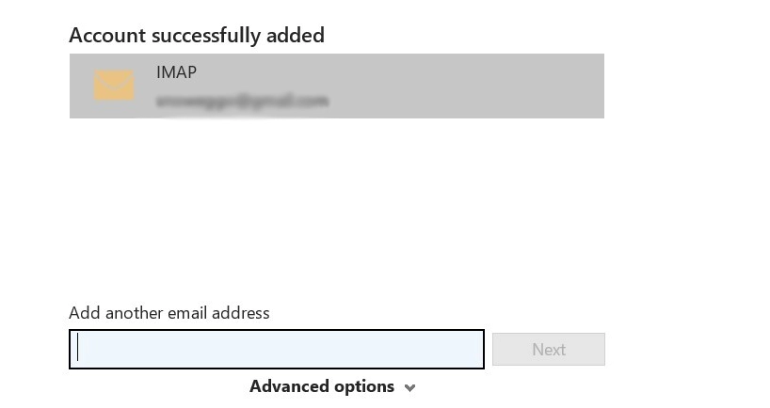
Task: Click the IMAP label text
Action: pyautogui.click(x=176, y=72)
